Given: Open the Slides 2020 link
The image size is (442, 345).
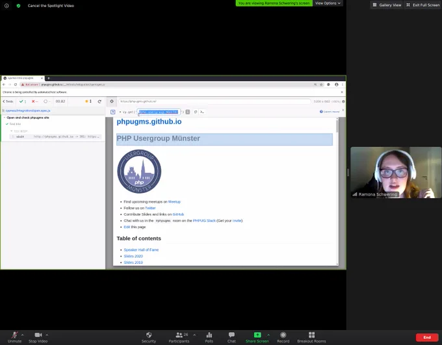Looking at the screenshot, I should [x=133, y=256].
